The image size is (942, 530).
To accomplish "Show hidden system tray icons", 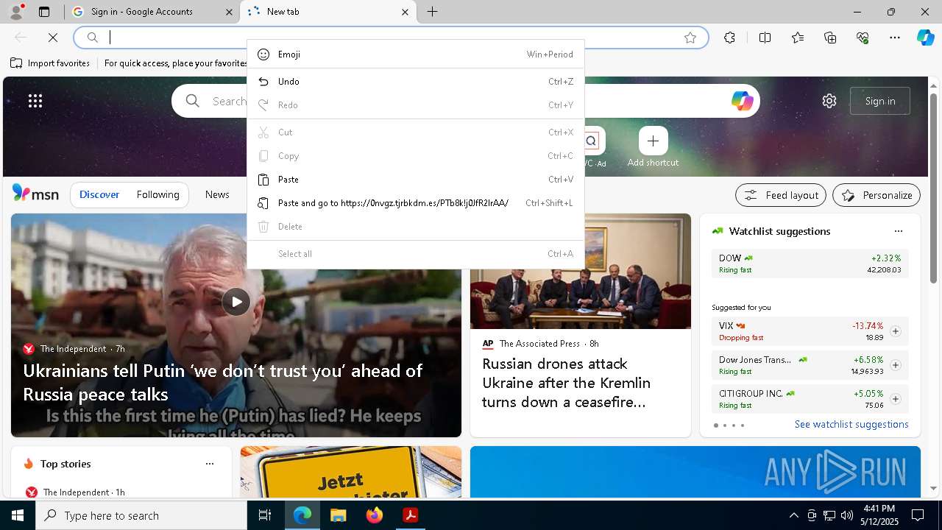I will tap(794, 515).
